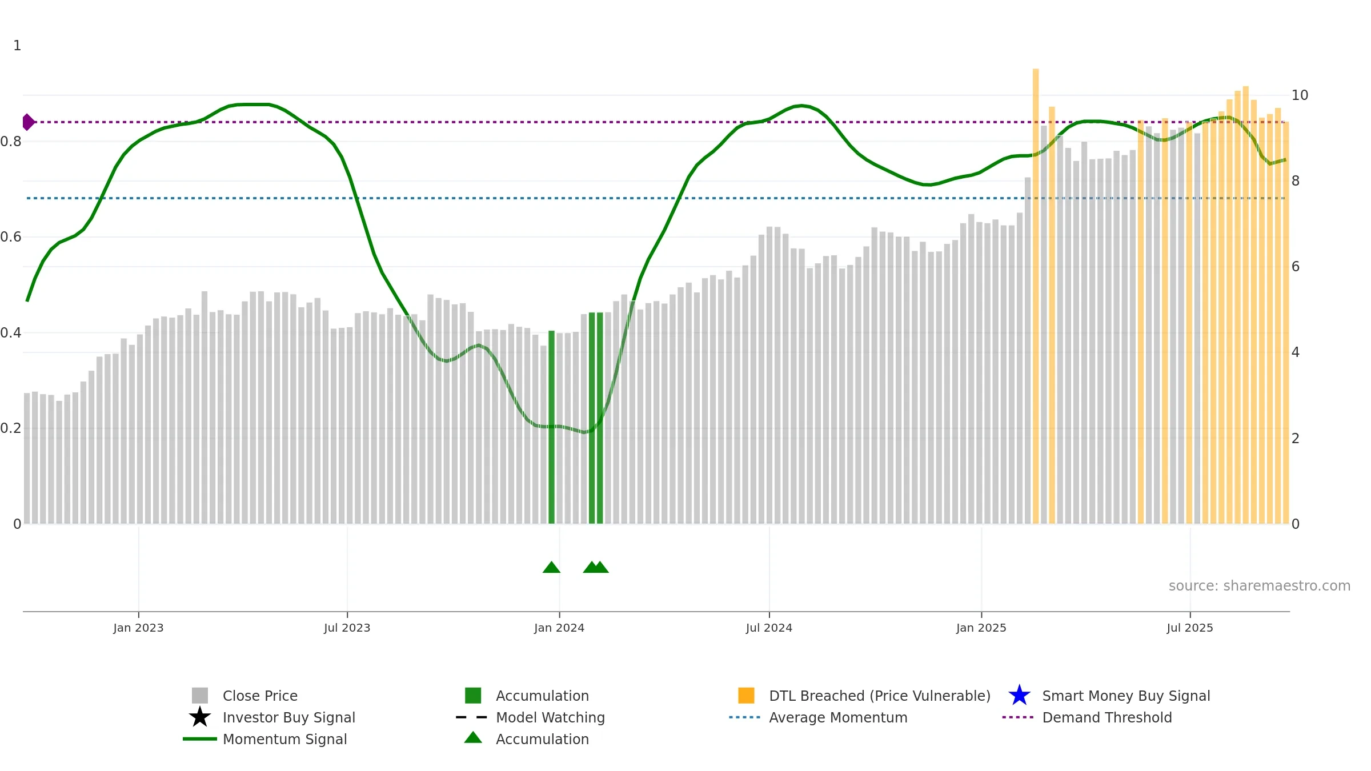Image resolution: width=1371 pixels, height=771 pixels.
Task: Click the orange DTL Breached color swatch
Action: (x=746, y=696)
